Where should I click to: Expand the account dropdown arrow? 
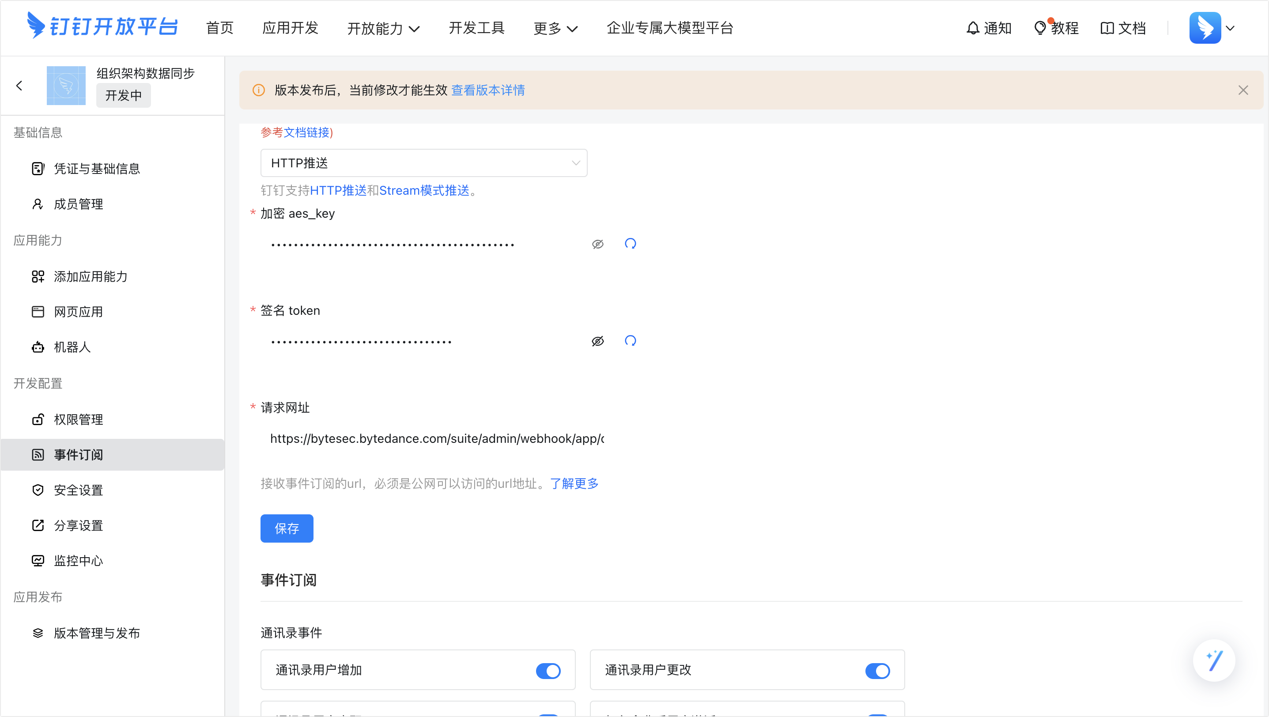(x=1230, y=28)
